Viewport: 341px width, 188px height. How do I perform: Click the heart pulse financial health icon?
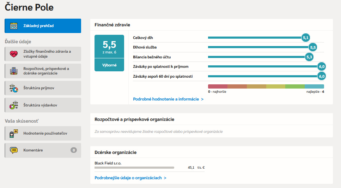click(x=14, y=54)
